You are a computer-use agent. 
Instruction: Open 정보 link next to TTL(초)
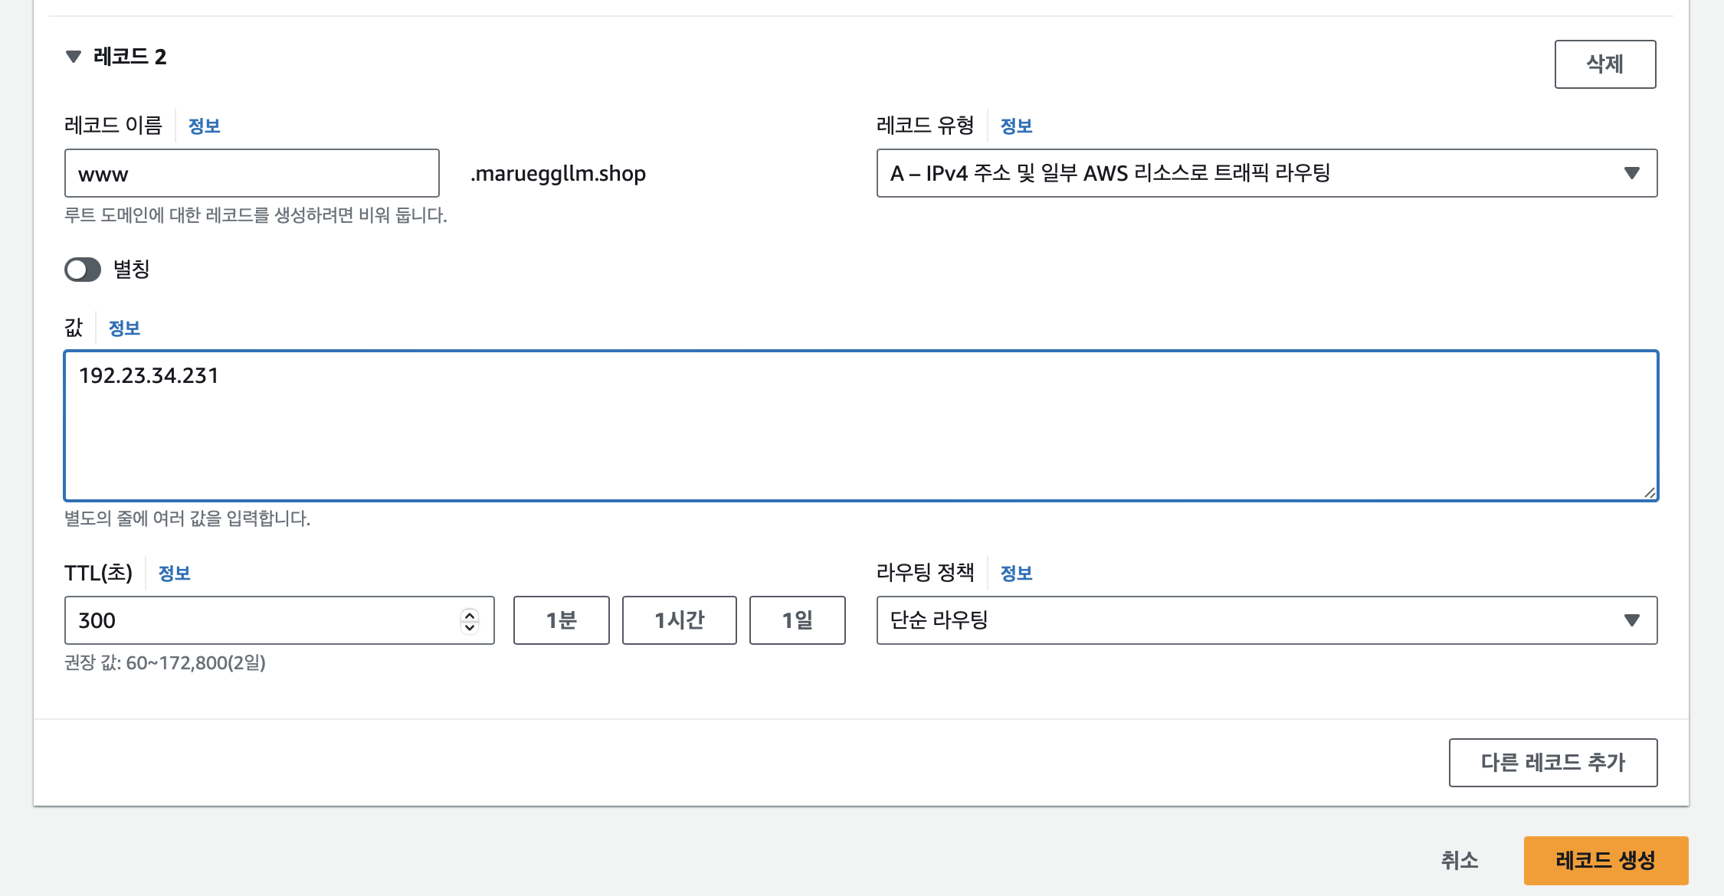pos(174,574)
